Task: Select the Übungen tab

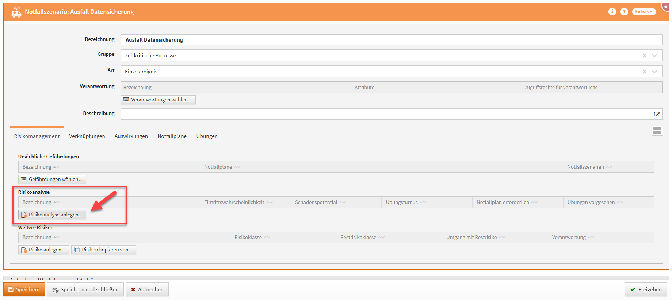Action: [x=207, y=136]
